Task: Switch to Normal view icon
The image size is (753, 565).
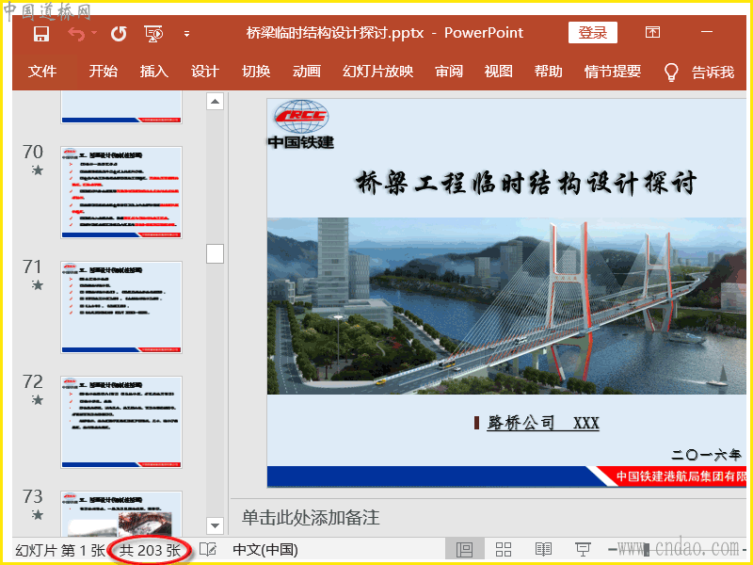Action: coord(464,550)
